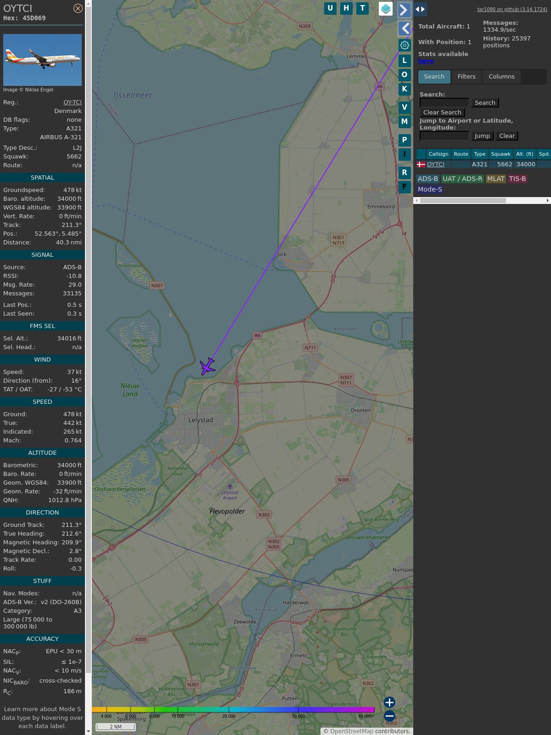The image size is (551, 735).
Task: Toggle the R map button
Action: coord(405,173)
